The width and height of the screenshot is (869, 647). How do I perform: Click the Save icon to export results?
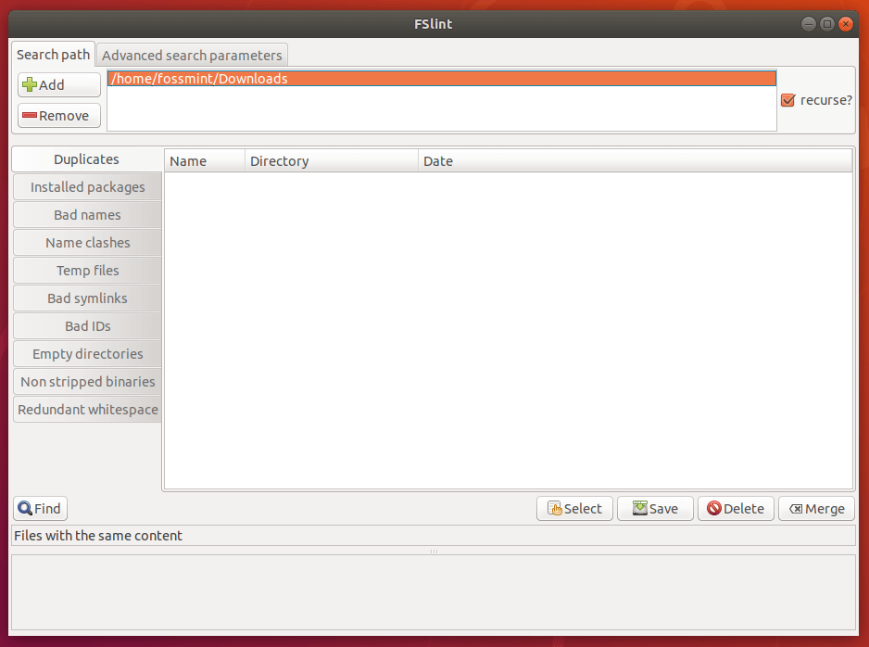pyautogui.click(x=638, y=508)
